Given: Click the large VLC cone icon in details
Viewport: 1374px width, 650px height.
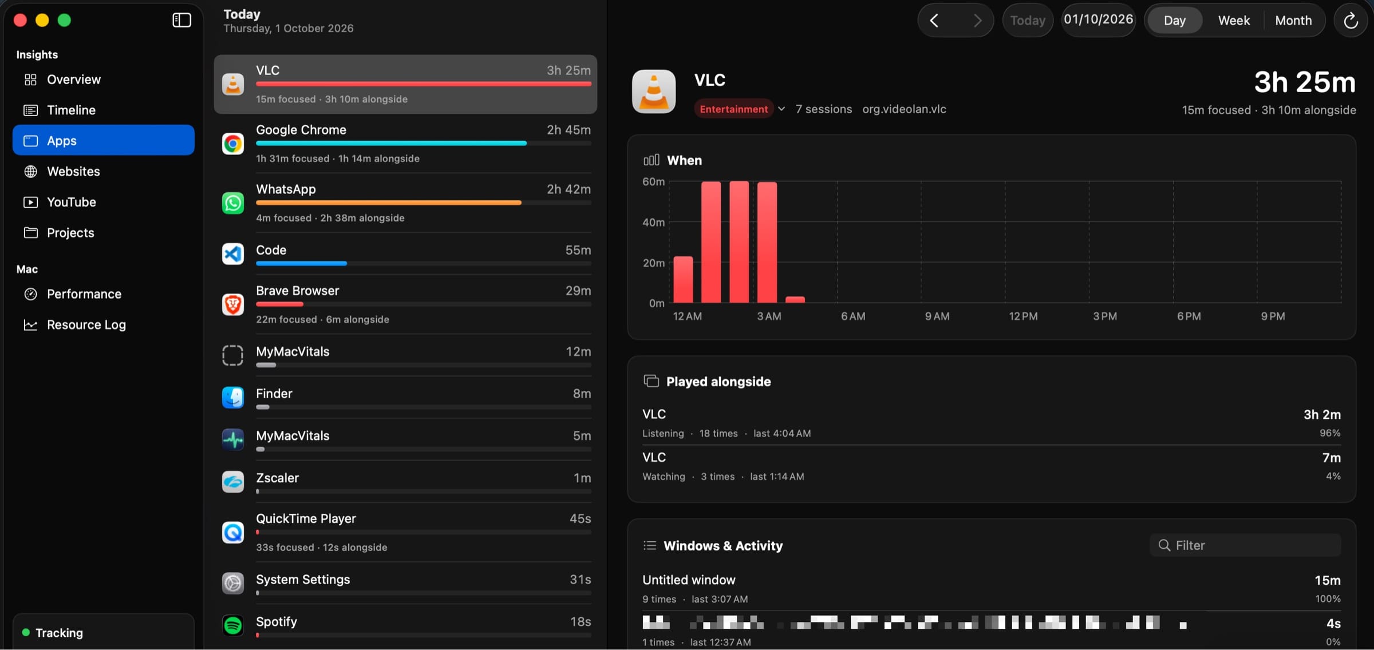Looking at the screenshot, I should [x=654, y=92].
